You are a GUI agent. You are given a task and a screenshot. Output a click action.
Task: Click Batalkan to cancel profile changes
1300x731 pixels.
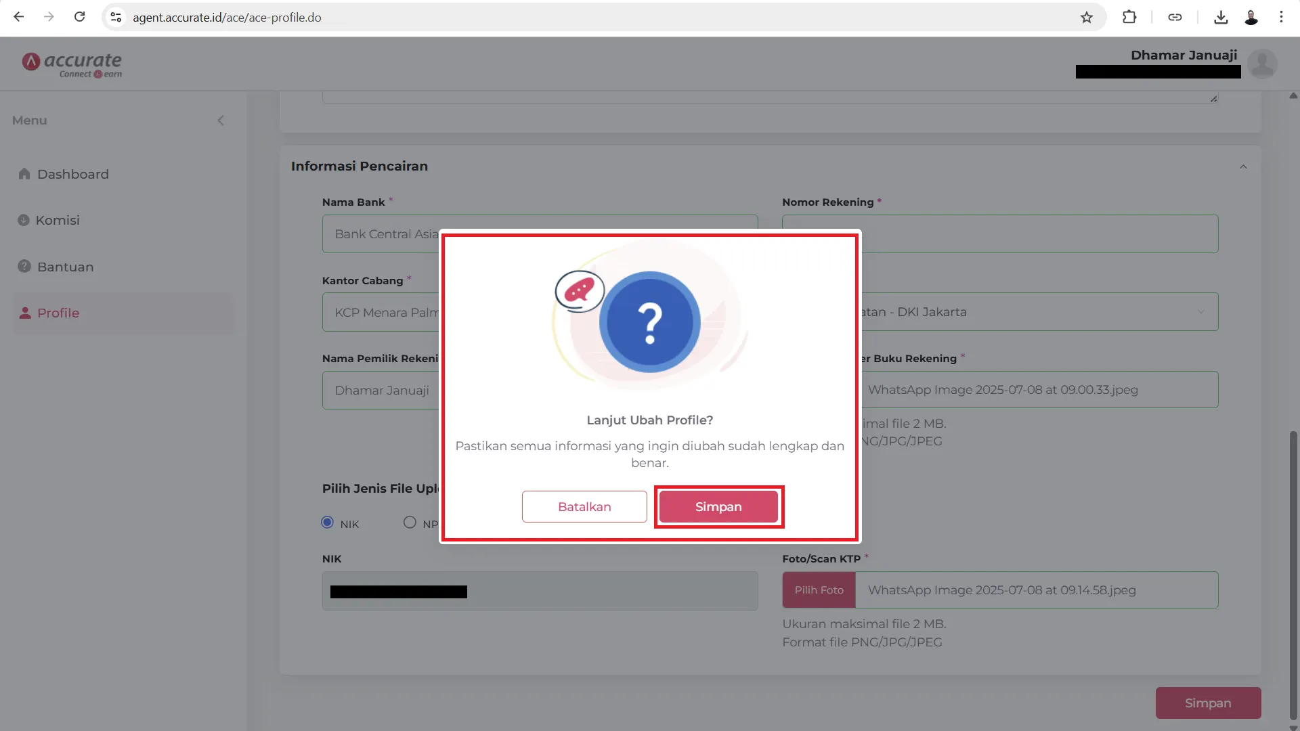click(584, 506)
